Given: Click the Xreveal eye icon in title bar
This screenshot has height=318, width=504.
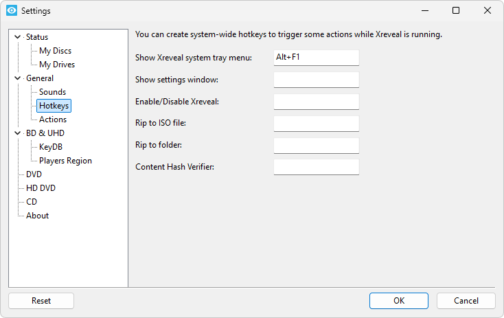Looking at the screenshot, I should pos(12,10).
